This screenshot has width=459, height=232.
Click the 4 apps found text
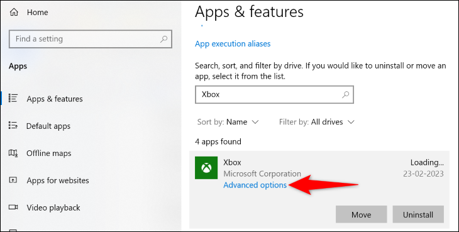point(218,141)
